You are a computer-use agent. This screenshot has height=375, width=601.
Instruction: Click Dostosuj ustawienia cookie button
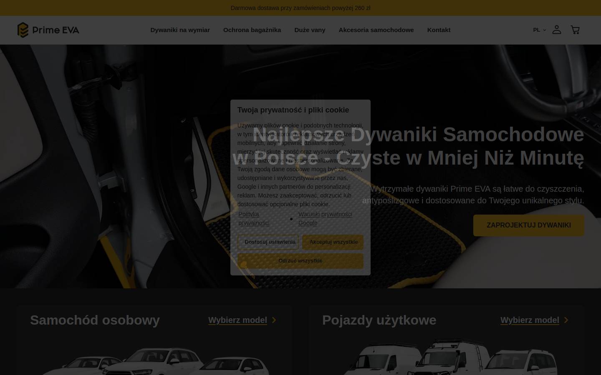point(268,242)
